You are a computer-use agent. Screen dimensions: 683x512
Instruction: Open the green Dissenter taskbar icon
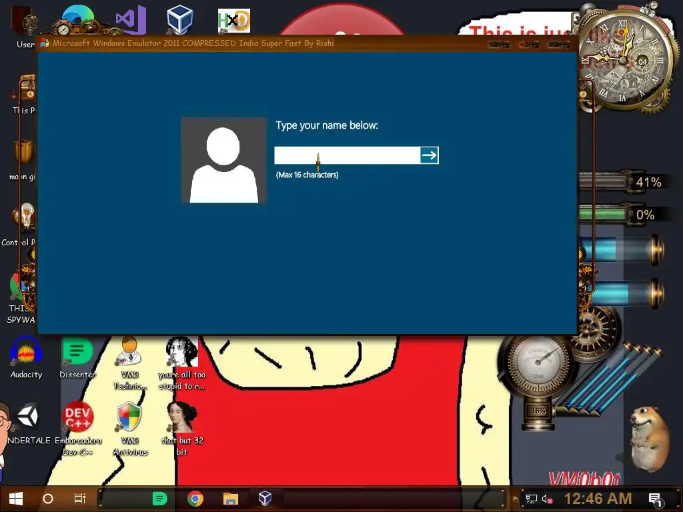(x=160, y=499)
